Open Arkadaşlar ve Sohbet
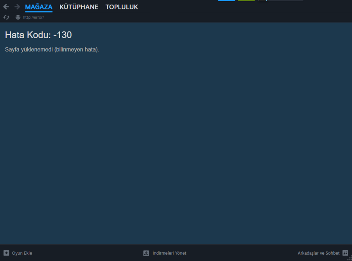Image resolution: width=352 pixels, height=261 pixels. (318, 253)
